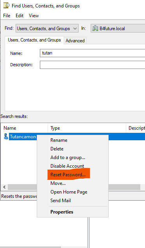Open the Find type dropdown
Screen dimensions: 145x248
47,28
